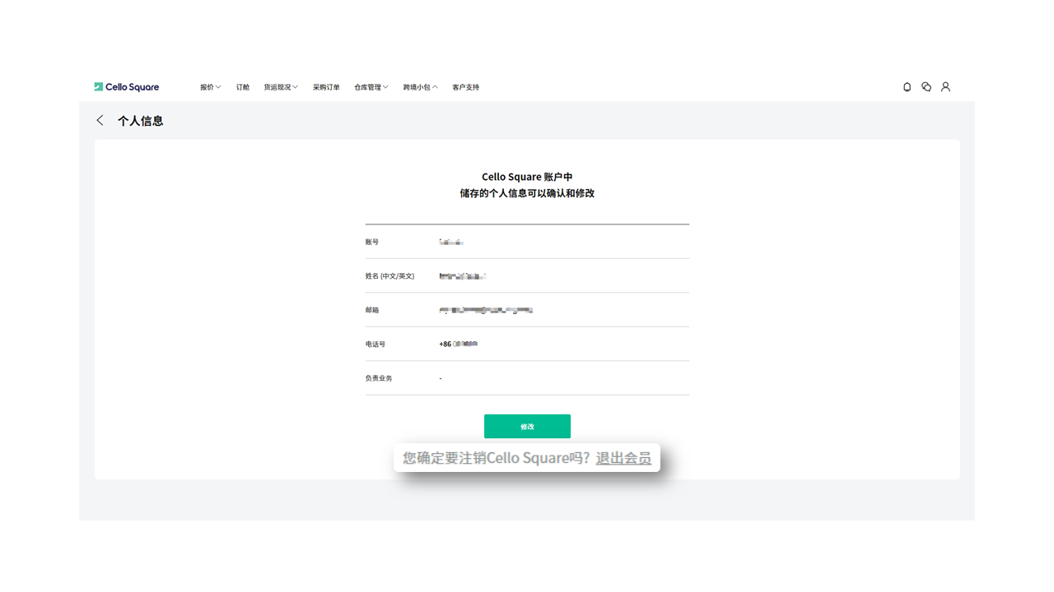1054x592 pixels.
Task: Click the 退出会员 link
Action: 623,458
